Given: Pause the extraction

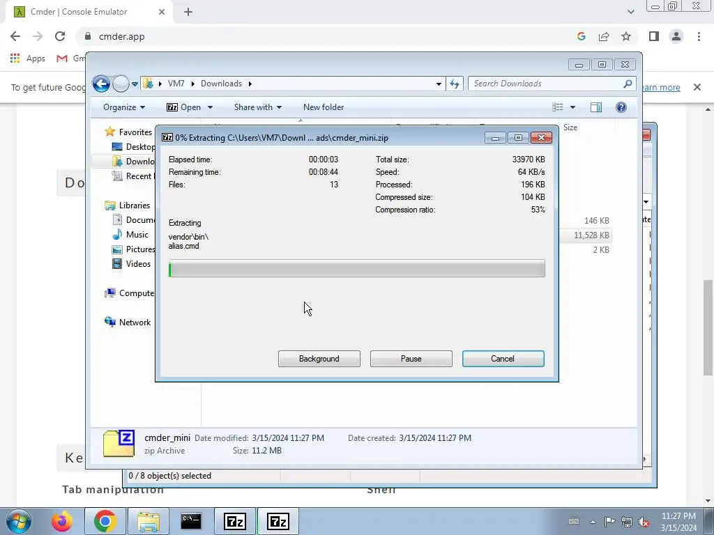Looking at the screenshot, I should tap(411, 359).
